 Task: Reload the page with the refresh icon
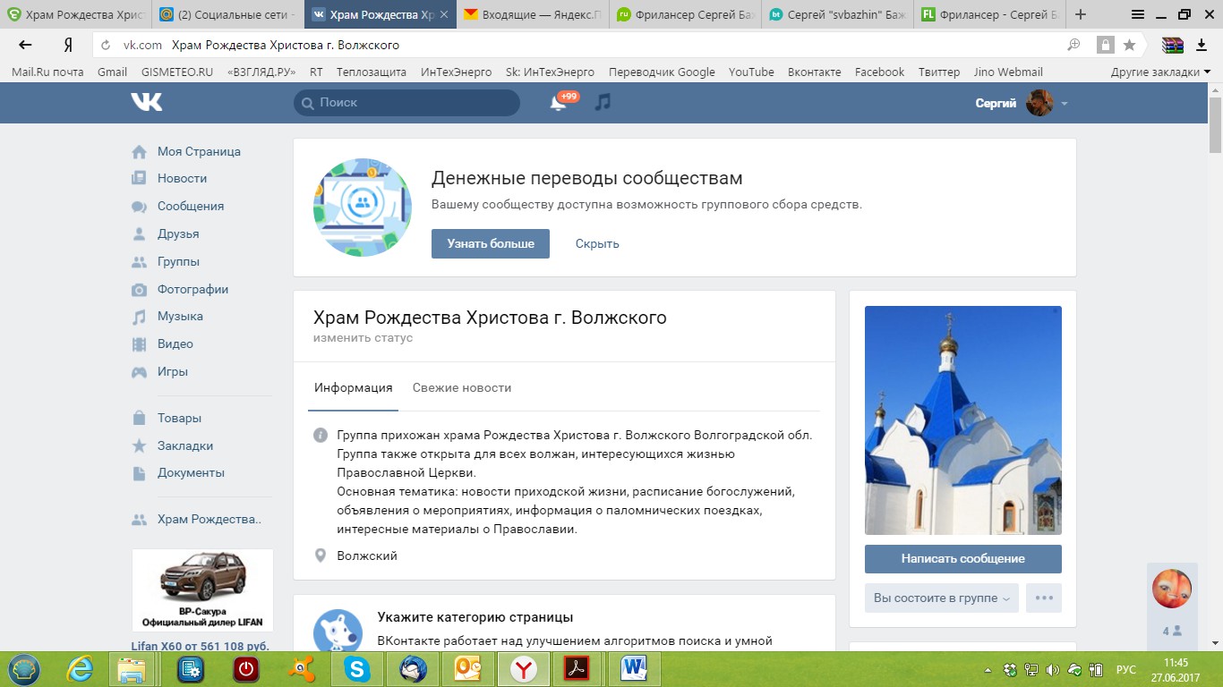pos(107,45)
